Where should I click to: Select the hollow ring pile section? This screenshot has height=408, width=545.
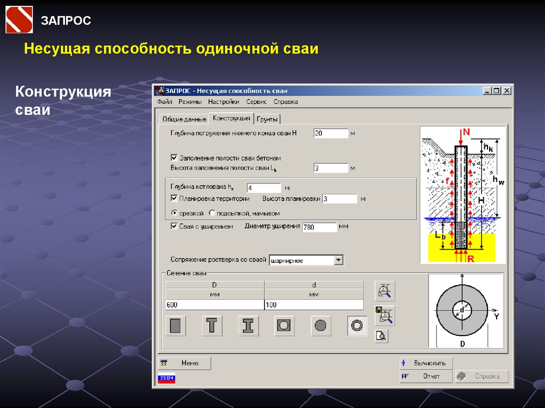click(357, 326)
